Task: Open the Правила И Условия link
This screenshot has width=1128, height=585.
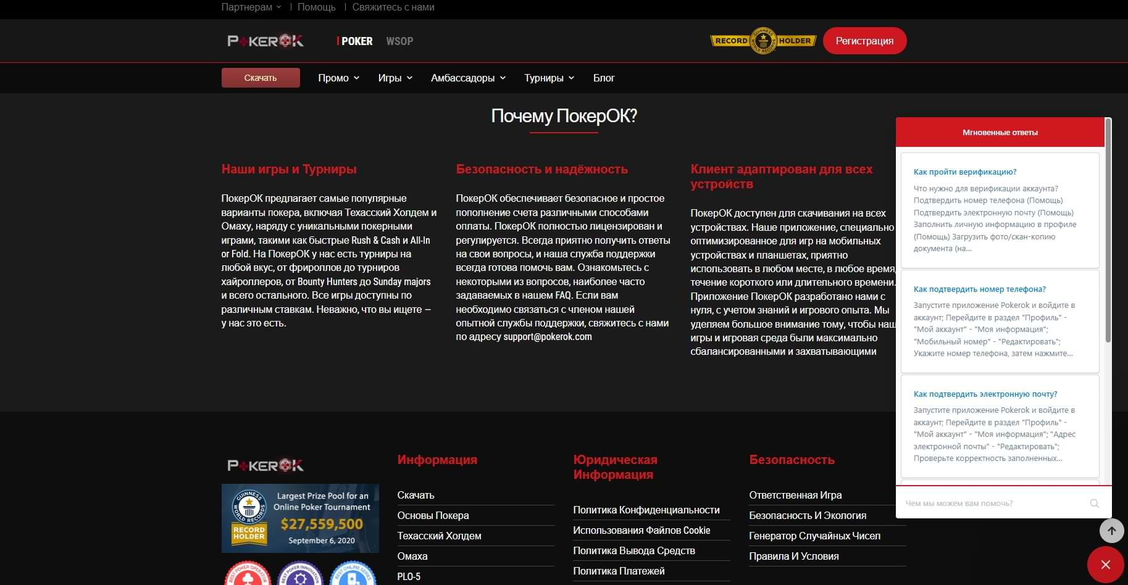Action: click(x=794, y=556)
